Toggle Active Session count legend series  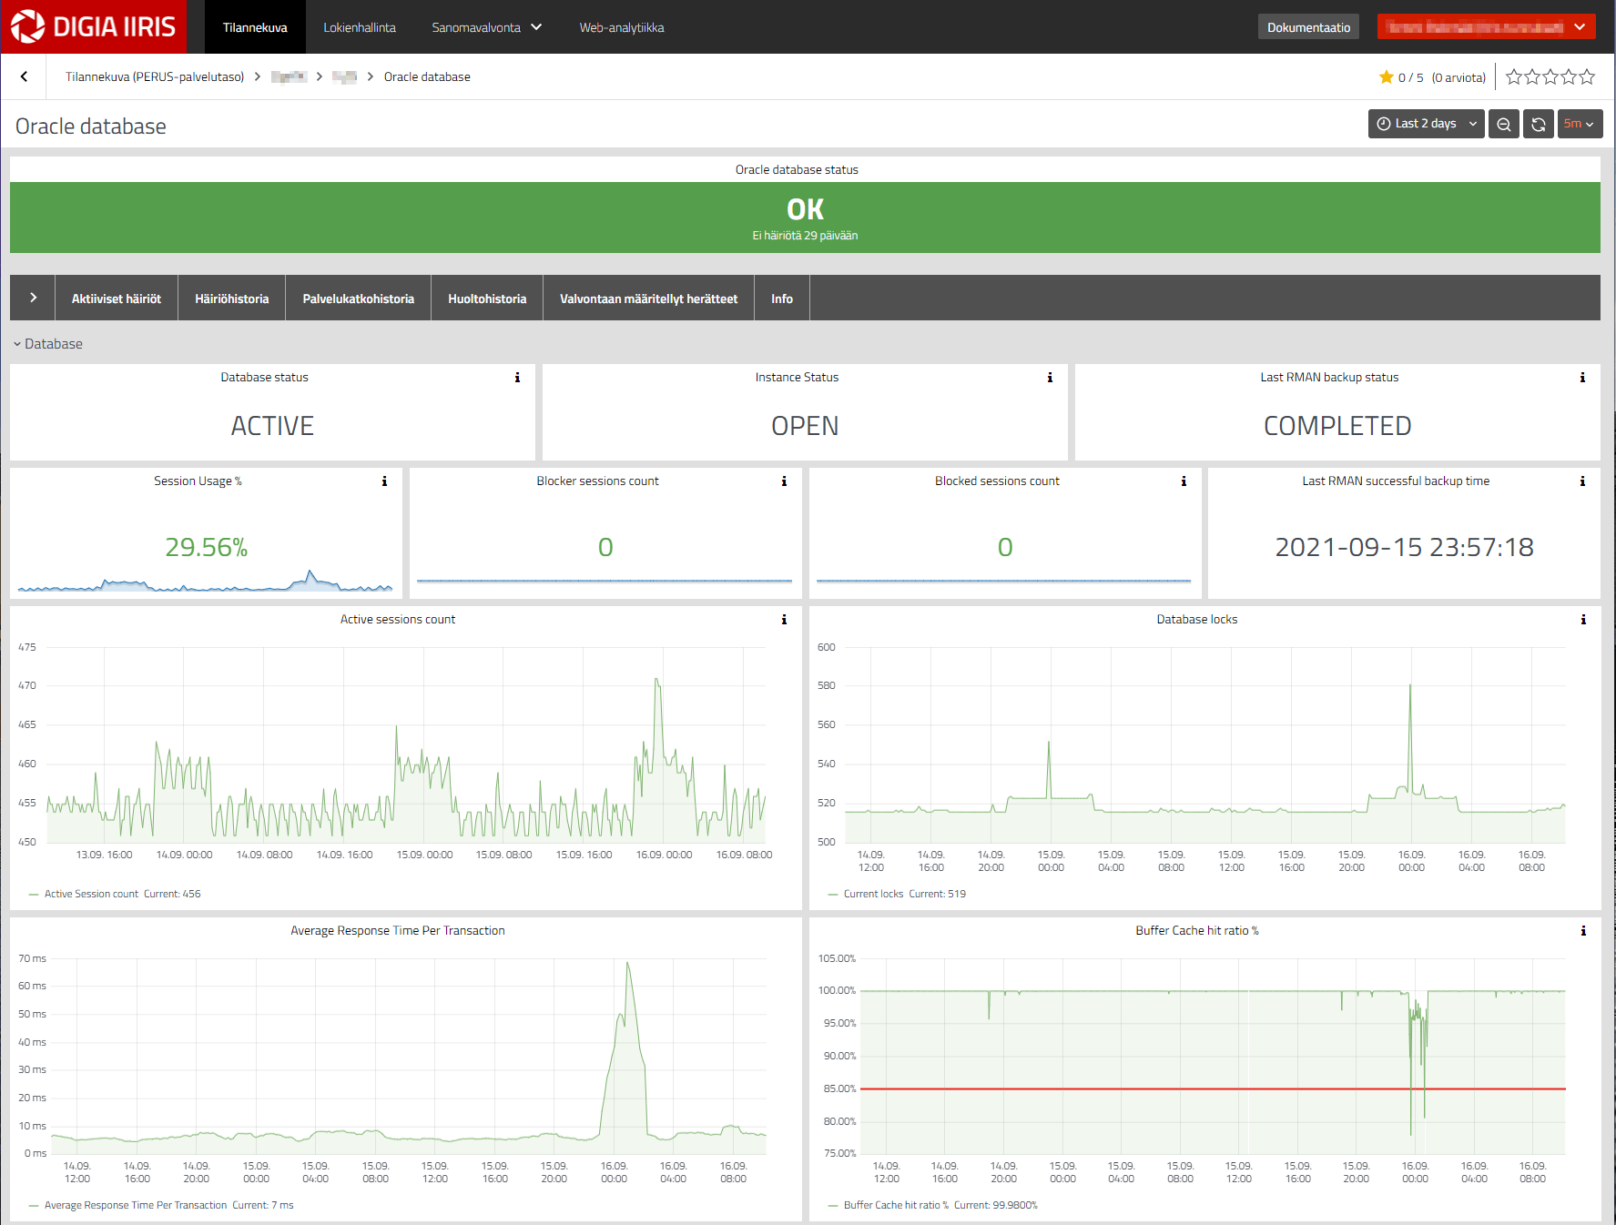point(92,894)
